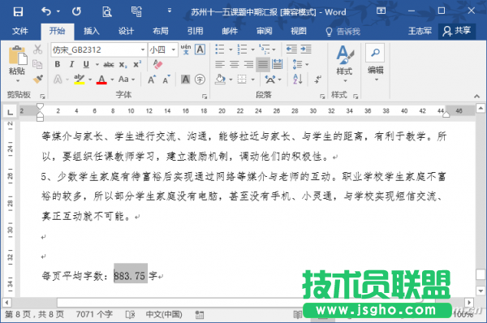Switch to the 引用 References tab
487x323 pixels.
[x=195, y=31]
